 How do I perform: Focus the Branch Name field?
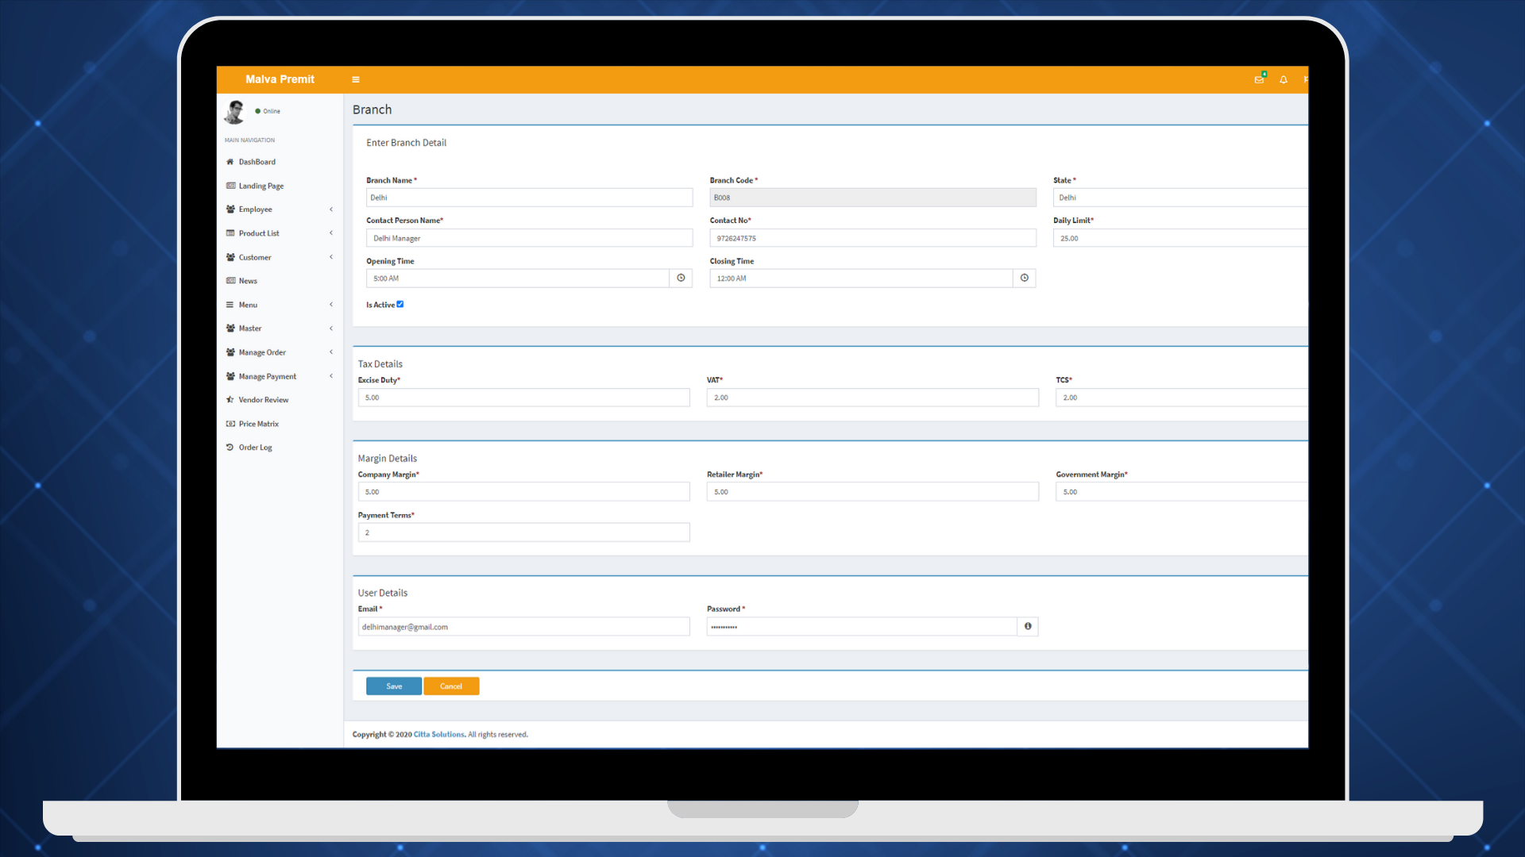(529, 198)
